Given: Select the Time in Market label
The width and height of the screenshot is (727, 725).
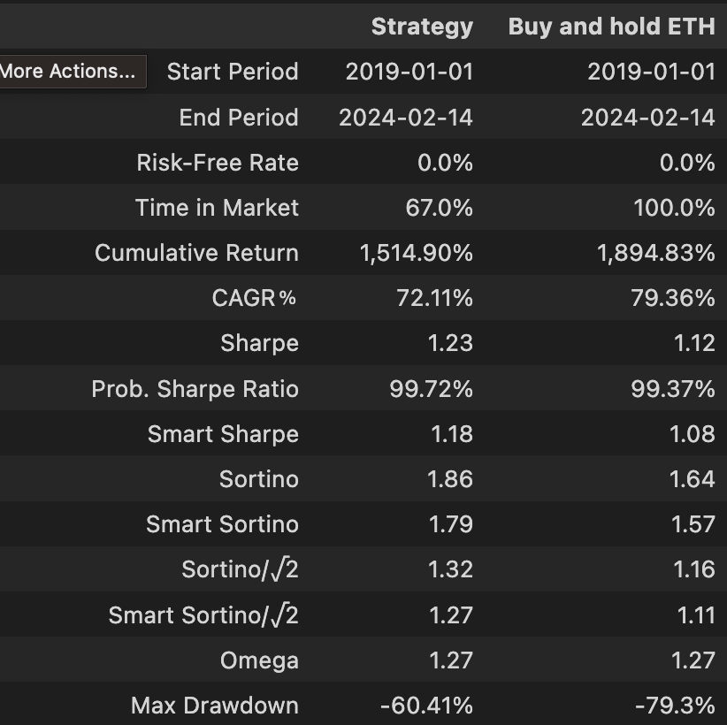Looking at the screenshot, I should pos(217,208).
